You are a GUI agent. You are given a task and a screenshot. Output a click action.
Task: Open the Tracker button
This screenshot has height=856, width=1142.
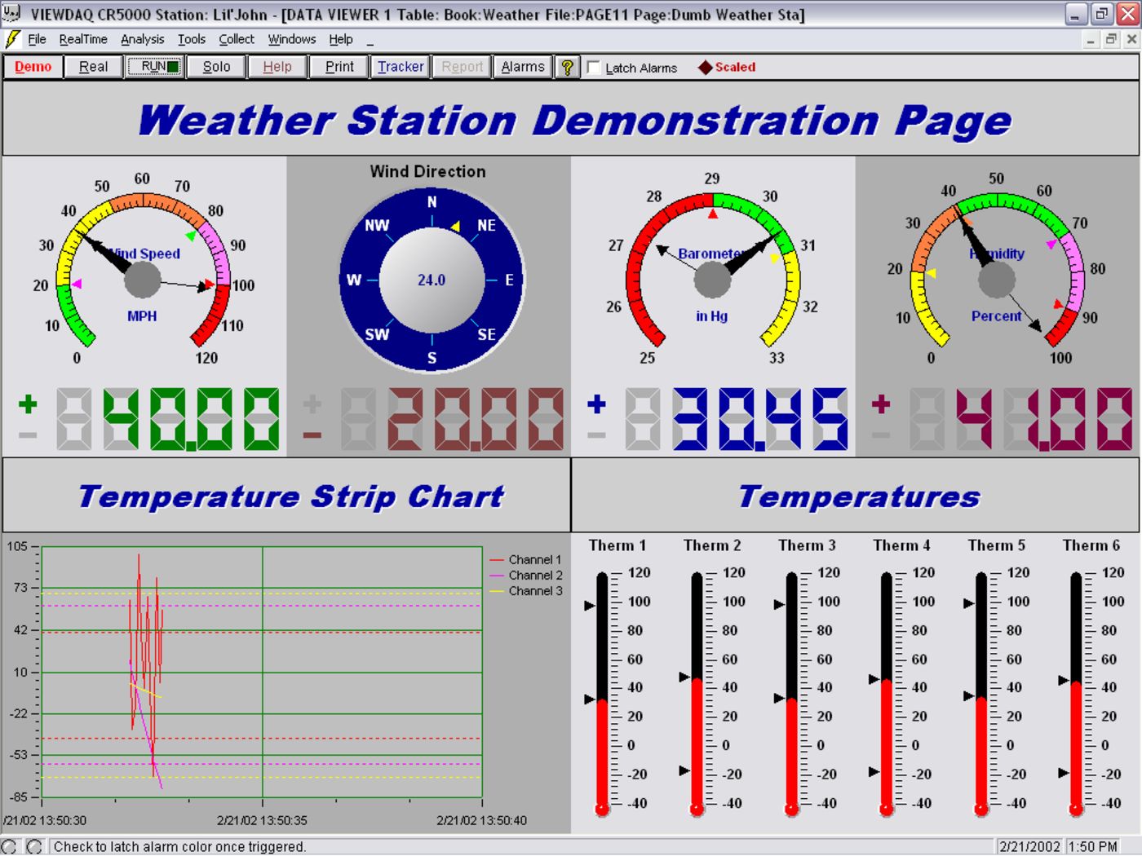[x=401, y=67]
